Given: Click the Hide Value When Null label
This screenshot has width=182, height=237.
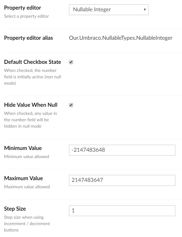Looking at the screenshot, I should point(31,105).
